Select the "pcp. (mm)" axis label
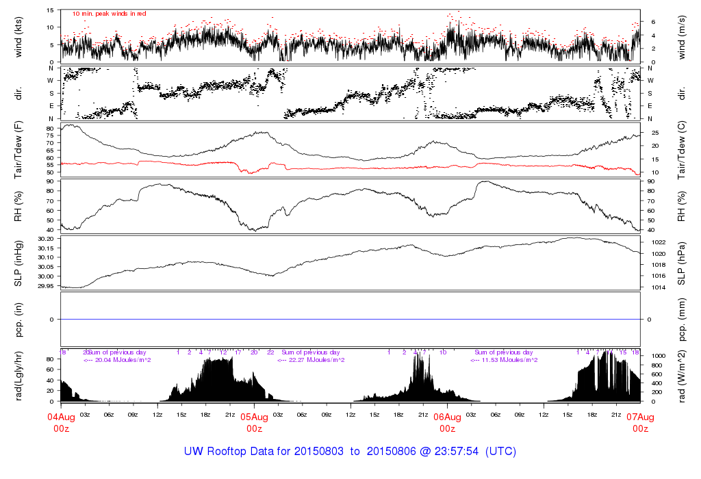The width and height of the screenshot is (701, 479). (682, 319)
